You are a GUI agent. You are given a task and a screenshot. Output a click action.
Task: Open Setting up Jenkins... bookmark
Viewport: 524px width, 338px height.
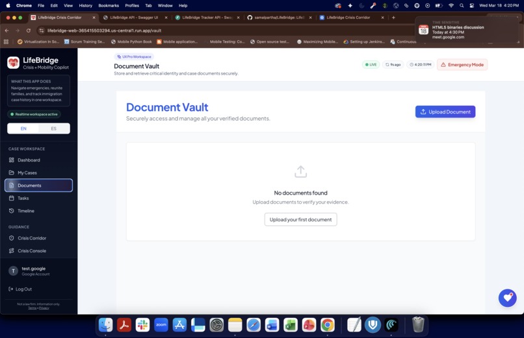pos(364,42)
